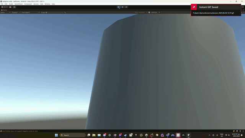Click the Play button in Unity toolbar
245x138 pixels.
coord(119,7)
